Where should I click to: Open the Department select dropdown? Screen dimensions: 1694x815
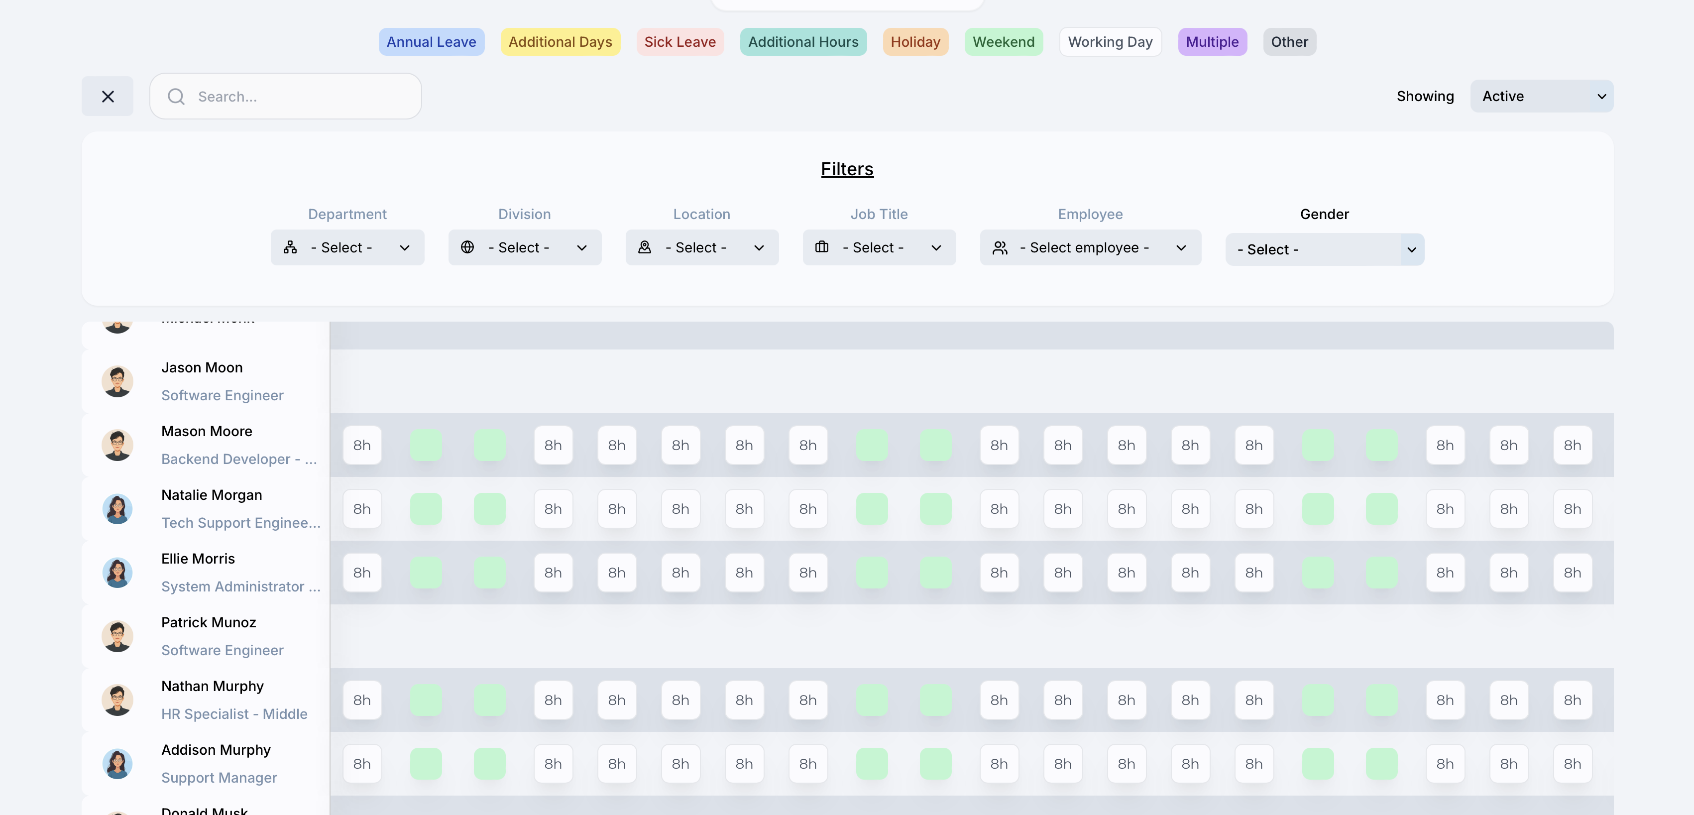(x=347, y=247)
